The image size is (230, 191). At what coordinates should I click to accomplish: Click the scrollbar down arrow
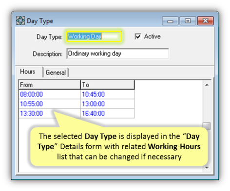tap(207, 168)
